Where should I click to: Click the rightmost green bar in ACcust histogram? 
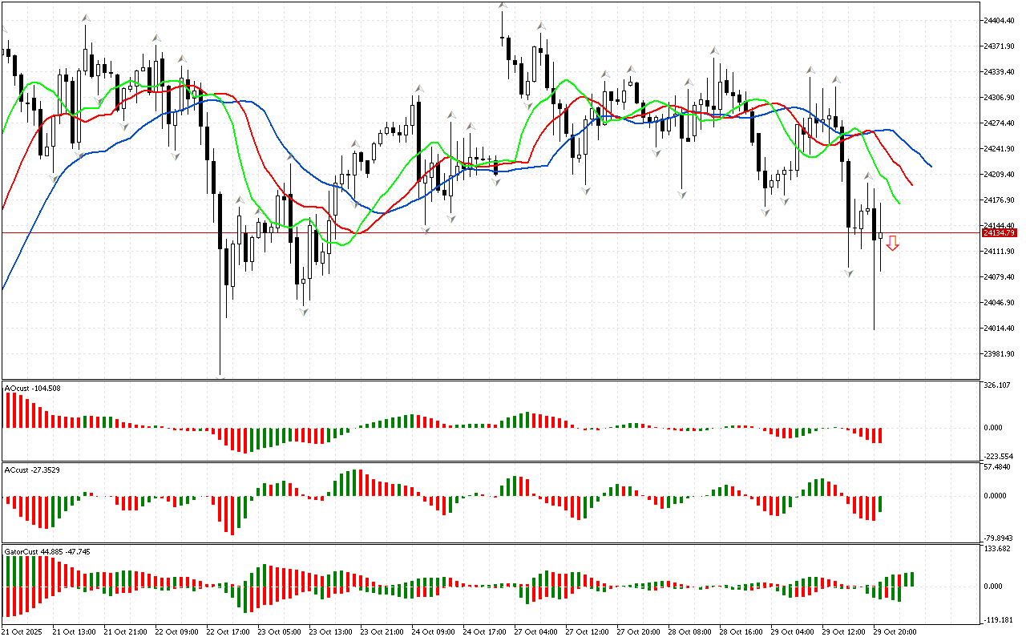(880, 504)
